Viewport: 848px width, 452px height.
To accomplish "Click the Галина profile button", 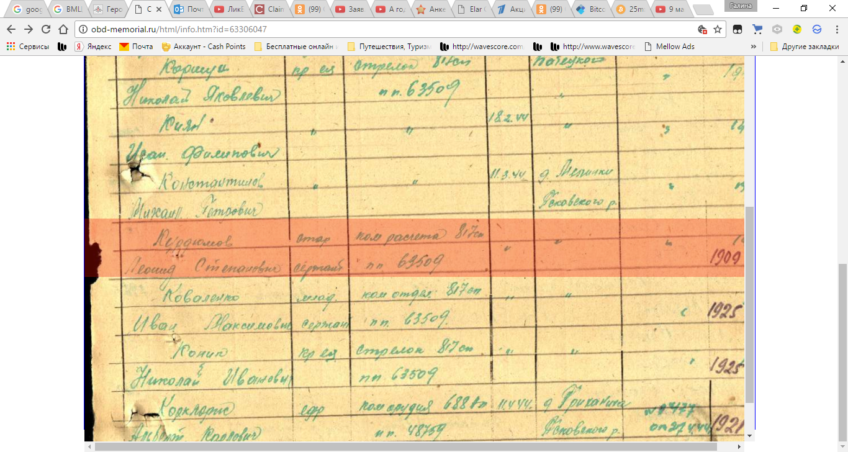I will click(741, 6).
